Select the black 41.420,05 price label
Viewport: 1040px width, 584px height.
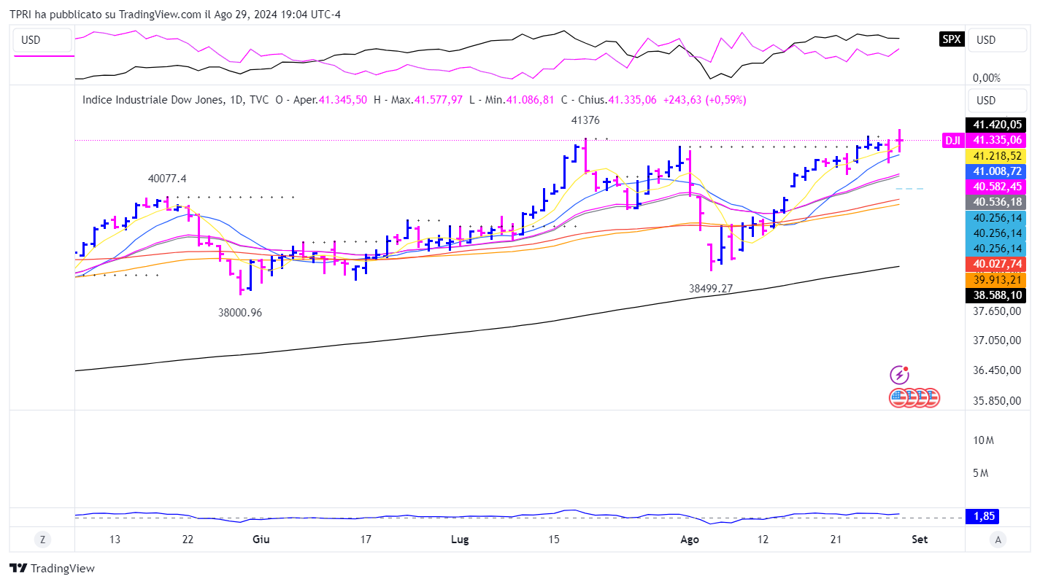click(995, 125)
